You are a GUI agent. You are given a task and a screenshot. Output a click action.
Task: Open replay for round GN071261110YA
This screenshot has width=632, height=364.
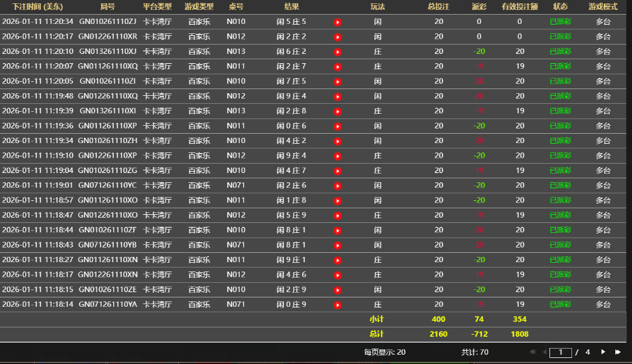click(338, 305)
